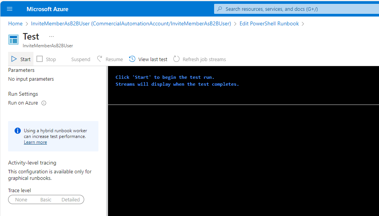The height and width of the screenshot is (216, 379).
Task: Open View last test
Action: pos(148,59)
